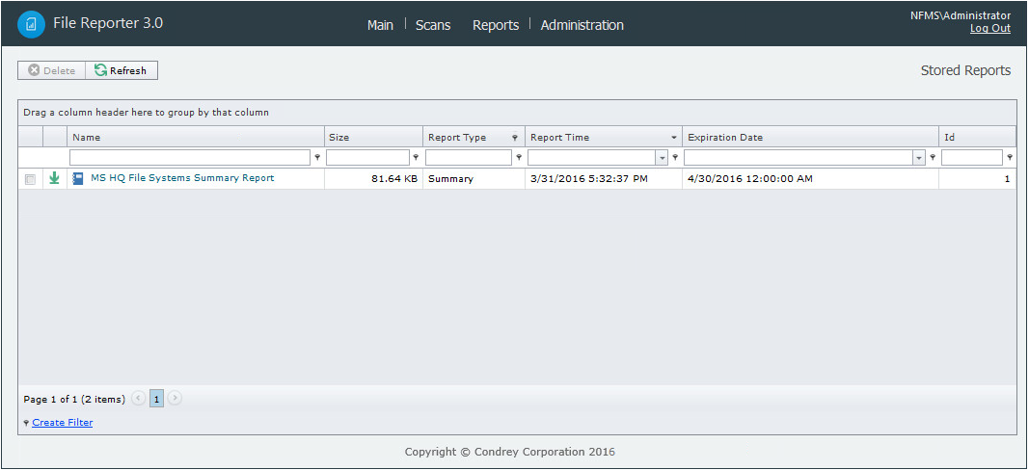Toggle sort arrow on Report Time header
This screenshot has width=1029, height=470.
[x=674, y=138]
